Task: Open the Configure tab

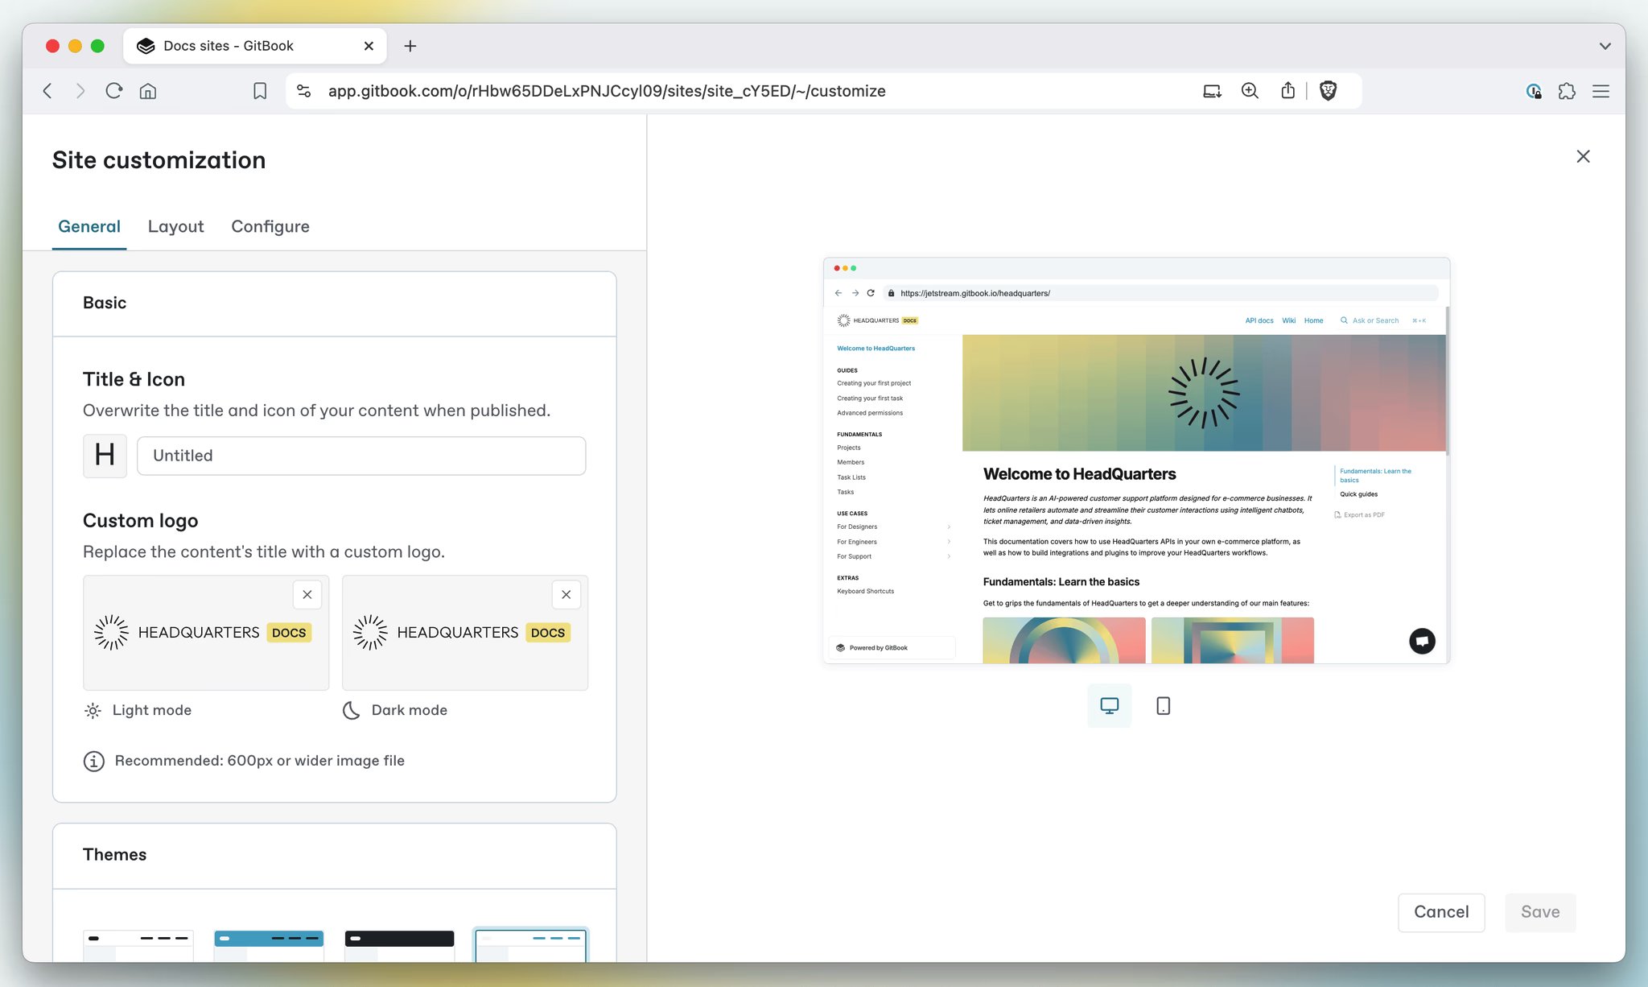Action: coord(270,226)
